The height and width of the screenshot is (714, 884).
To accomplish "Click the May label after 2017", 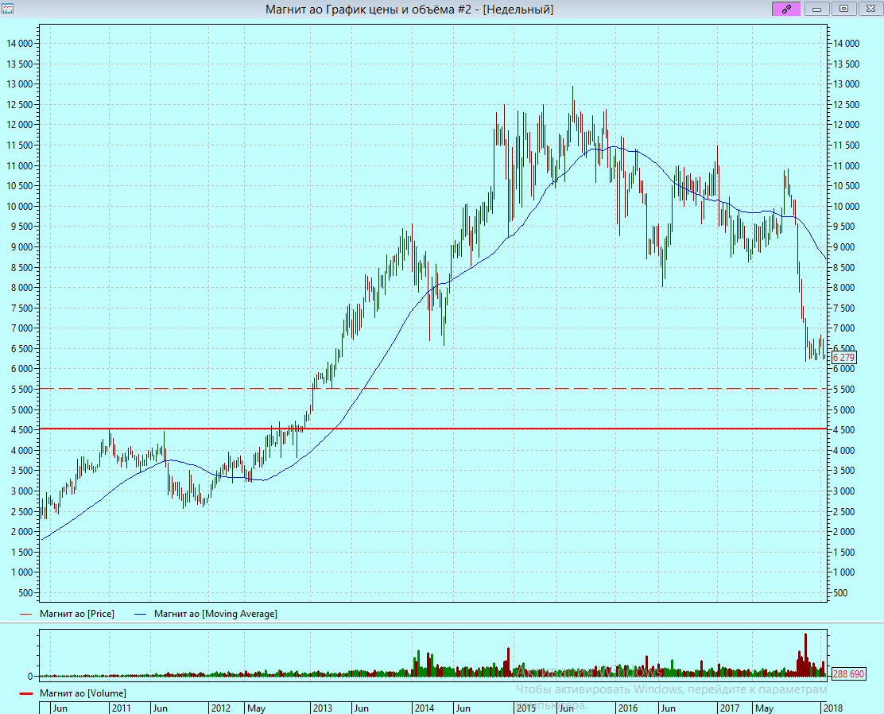I will [765, 708].
